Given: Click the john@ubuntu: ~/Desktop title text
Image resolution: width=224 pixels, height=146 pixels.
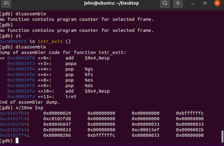Looking at the screenshot, I should tap(111, 3).
